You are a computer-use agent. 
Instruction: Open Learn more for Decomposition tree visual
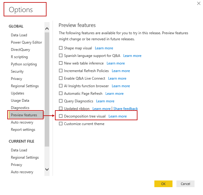(118, 116)
